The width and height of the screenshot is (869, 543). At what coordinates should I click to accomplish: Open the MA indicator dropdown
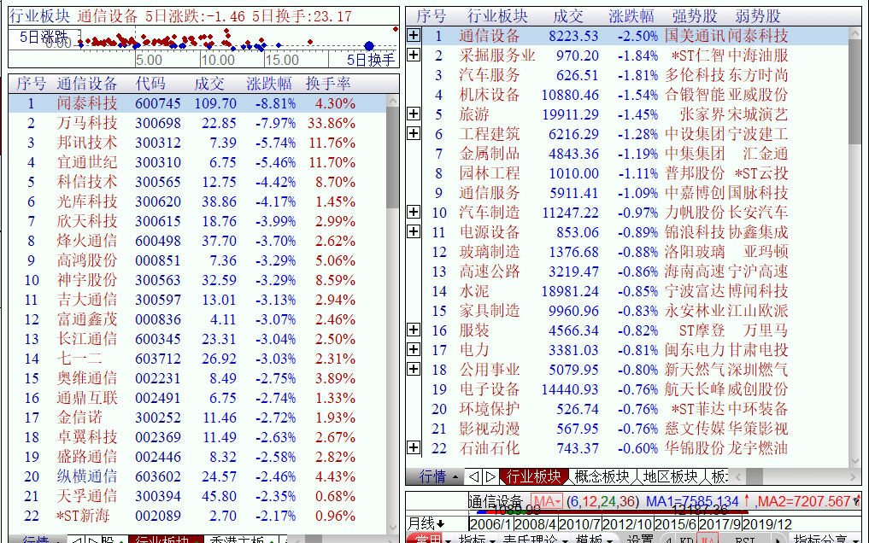(547, 502)
